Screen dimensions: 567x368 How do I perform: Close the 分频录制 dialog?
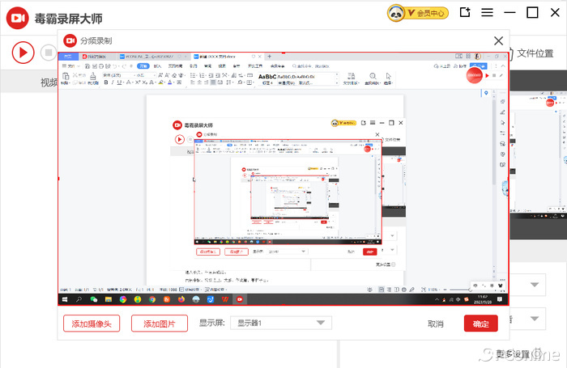[x=499, y=40]
